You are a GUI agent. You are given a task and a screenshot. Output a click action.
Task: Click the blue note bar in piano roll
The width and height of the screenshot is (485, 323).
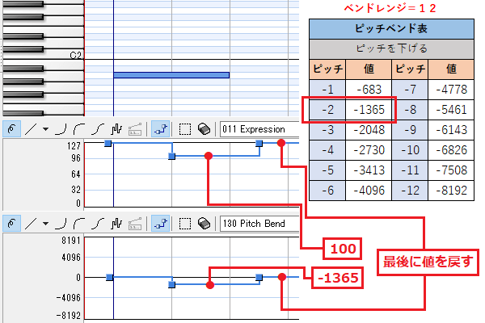[171, 75]
